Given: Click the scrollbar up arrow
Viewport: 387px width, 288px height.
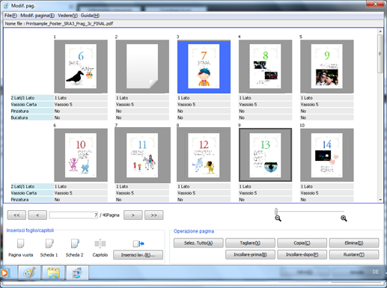Looking at the screenshot, I should click(x=380, y=31).
